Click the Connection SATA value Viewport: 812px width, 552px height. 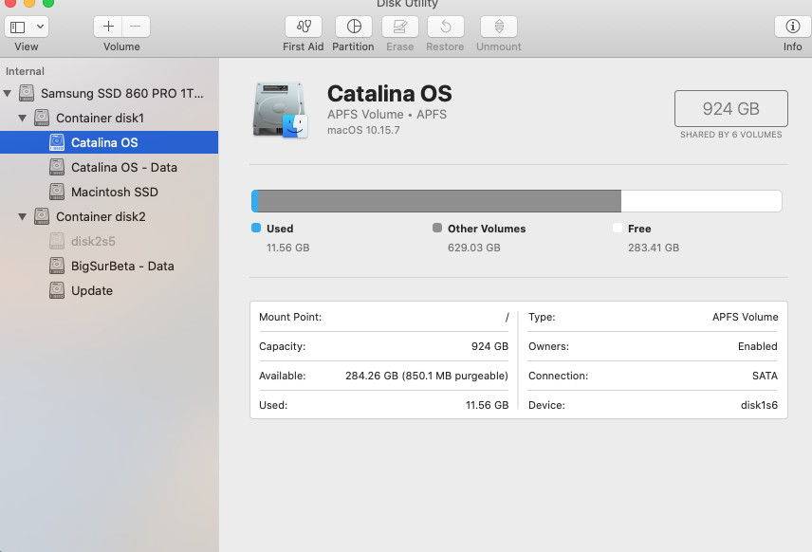point(765,376)
